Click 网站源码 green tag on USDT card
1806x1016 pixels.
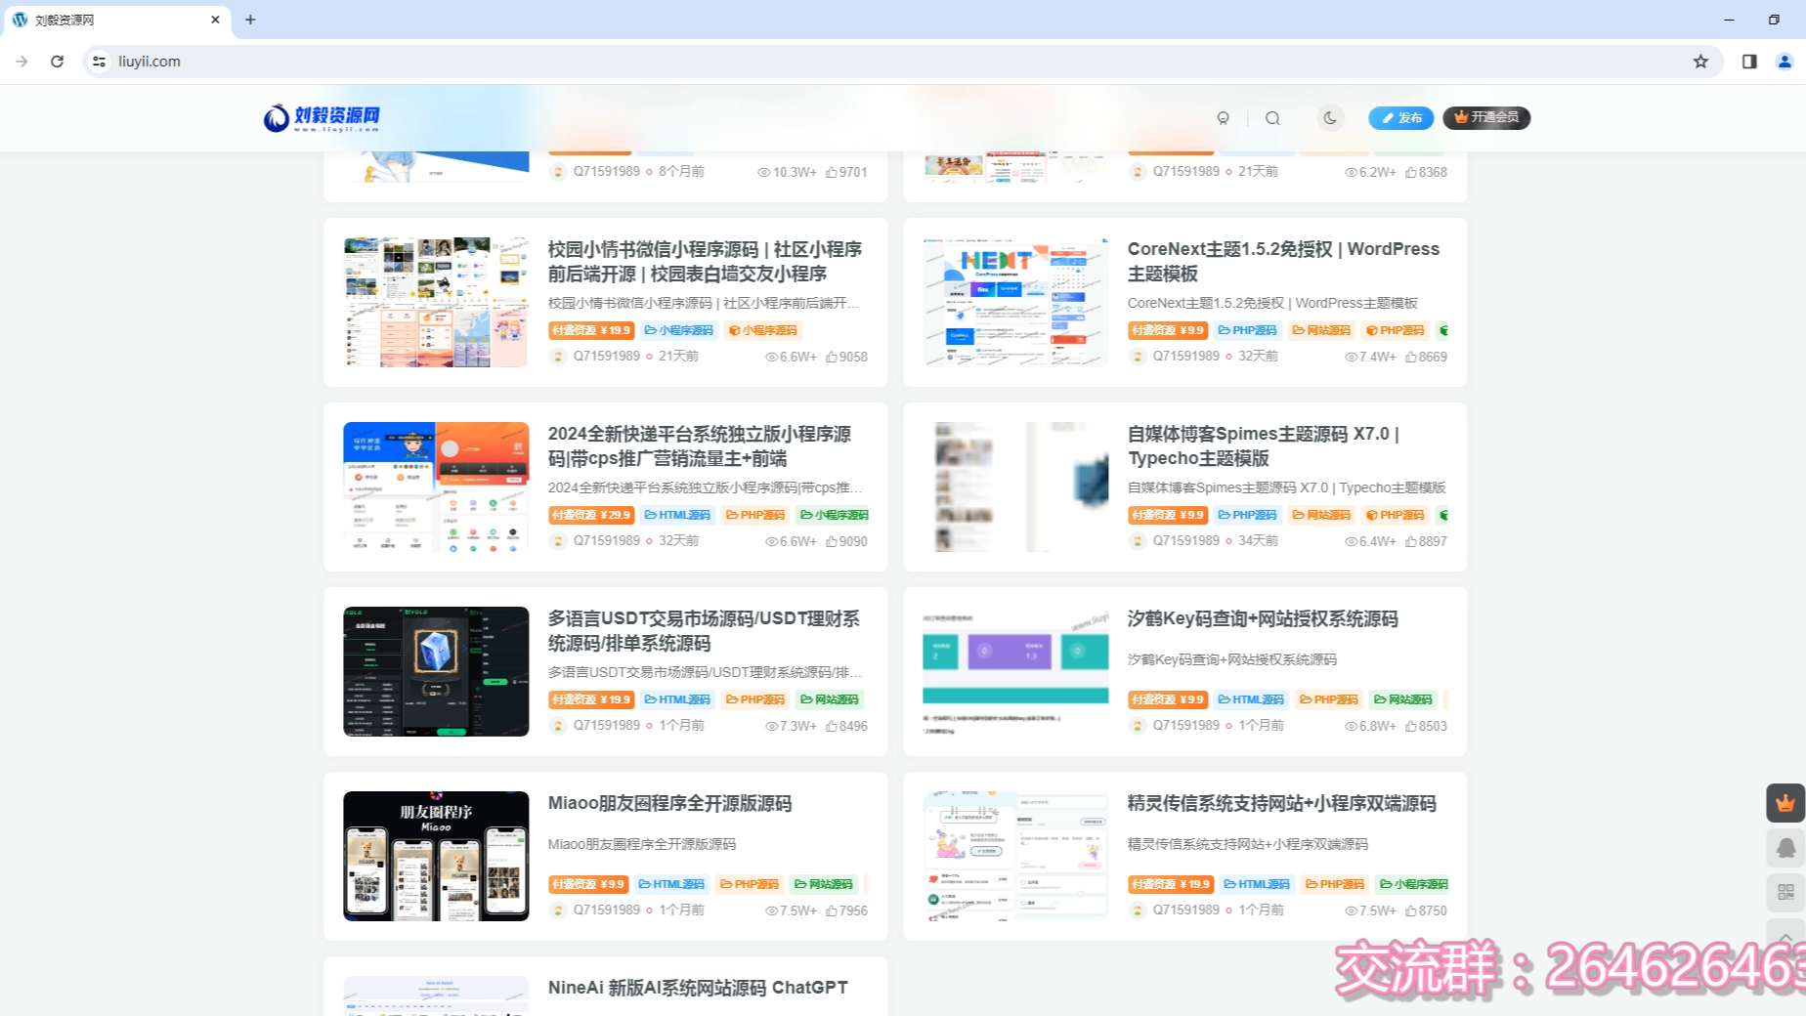(830, 699)
